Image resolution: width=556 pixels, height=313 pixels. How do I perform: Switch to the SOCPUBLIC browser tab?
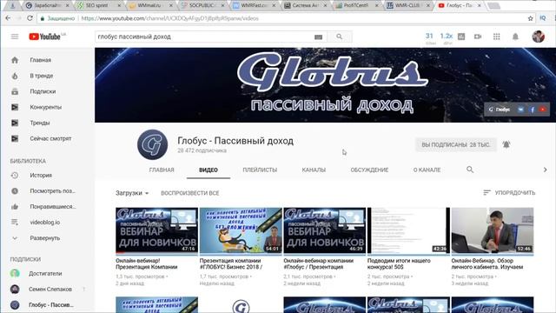202,6
